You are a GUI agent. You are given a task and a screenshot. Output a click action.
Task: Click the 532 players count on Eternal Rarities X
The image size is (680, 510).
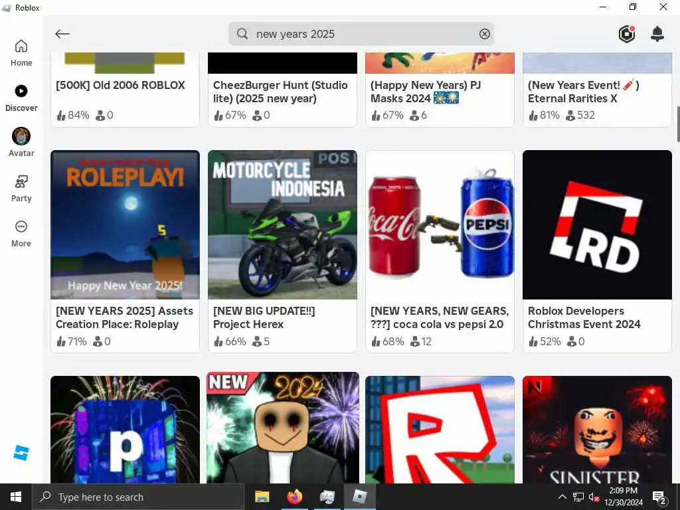click(580, 116)
